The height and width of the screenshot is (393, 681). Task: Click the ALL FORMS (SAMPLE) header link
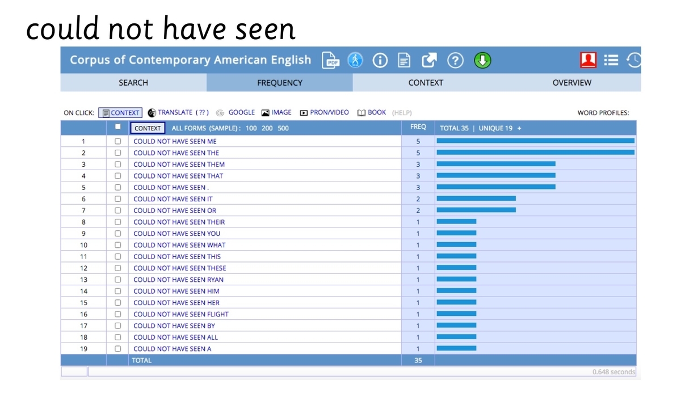pyautogui.click(x=206, y=128)
